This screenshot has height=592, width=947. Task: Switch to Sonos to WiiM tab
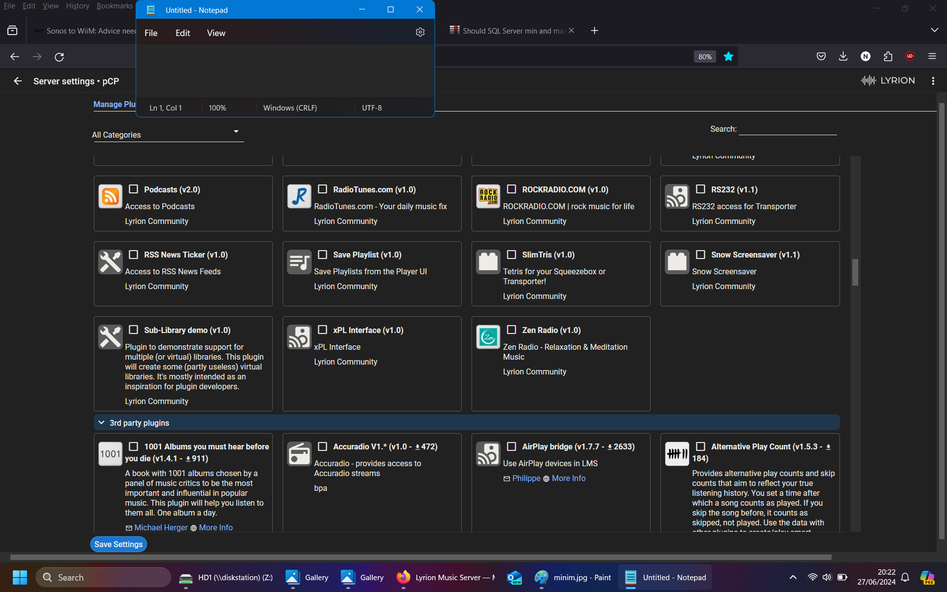point(85,31)
